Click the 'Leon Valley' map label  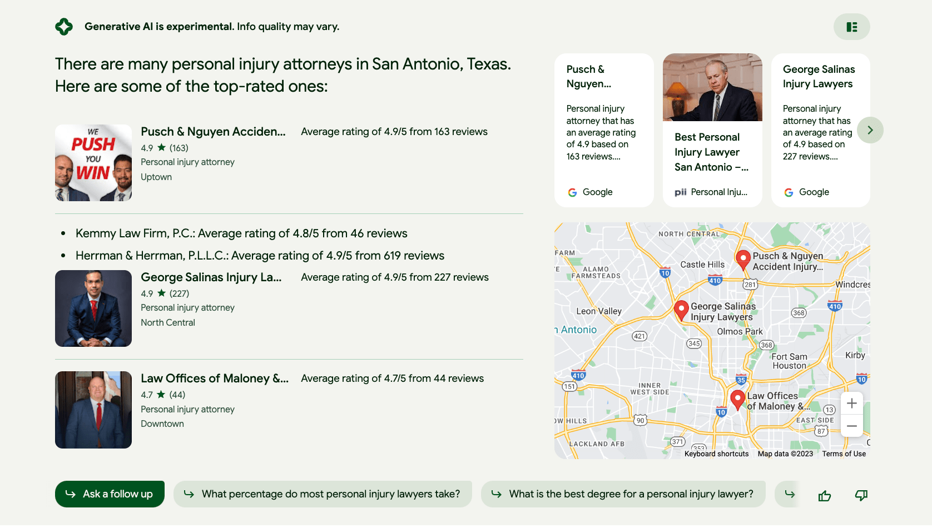599,311
